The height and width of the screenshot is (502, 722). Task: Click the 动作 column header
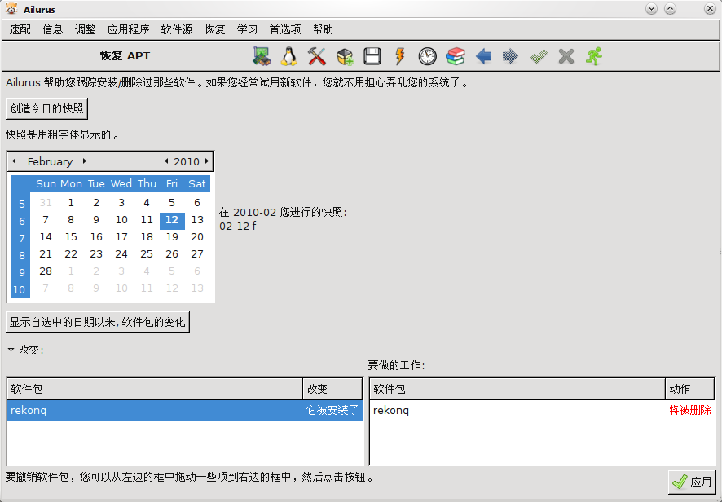click(689, 390)
